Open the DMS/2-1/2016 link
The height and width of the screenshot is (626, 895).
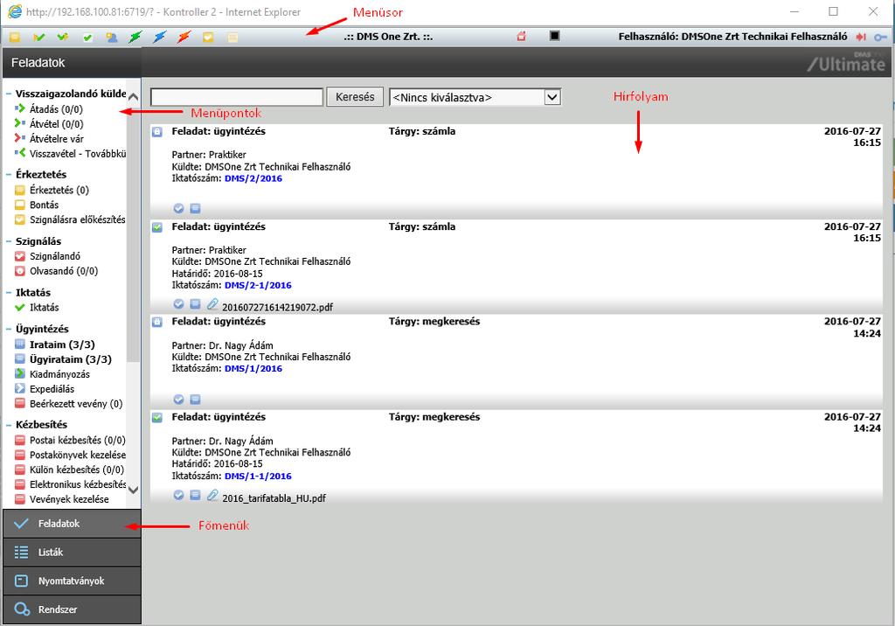258,285
